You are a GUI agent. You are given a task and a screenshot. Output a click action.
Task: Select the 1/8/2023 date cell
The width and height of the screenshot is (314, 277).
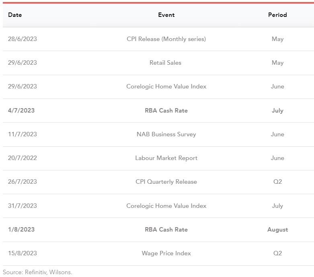[x=21, y=230]
